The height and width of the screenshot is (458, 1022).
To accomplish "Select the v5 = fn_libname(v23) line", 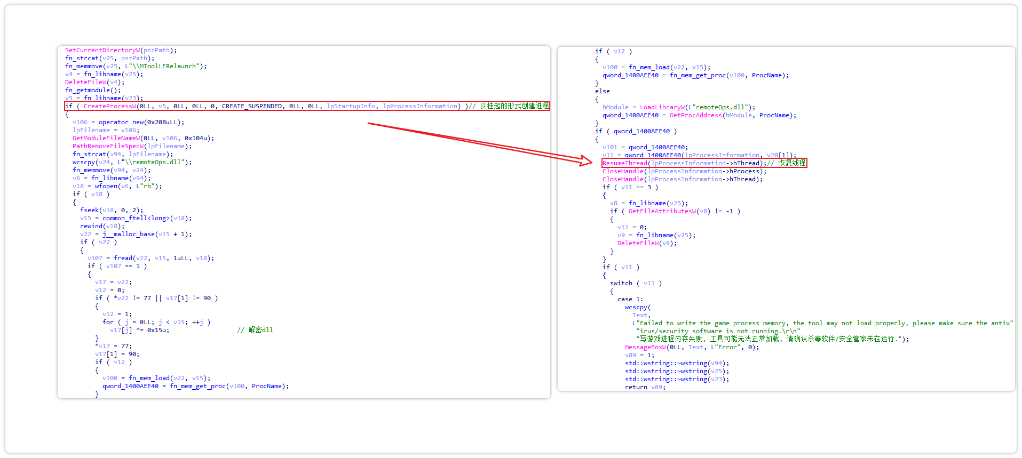I will [x=104, y=98].
